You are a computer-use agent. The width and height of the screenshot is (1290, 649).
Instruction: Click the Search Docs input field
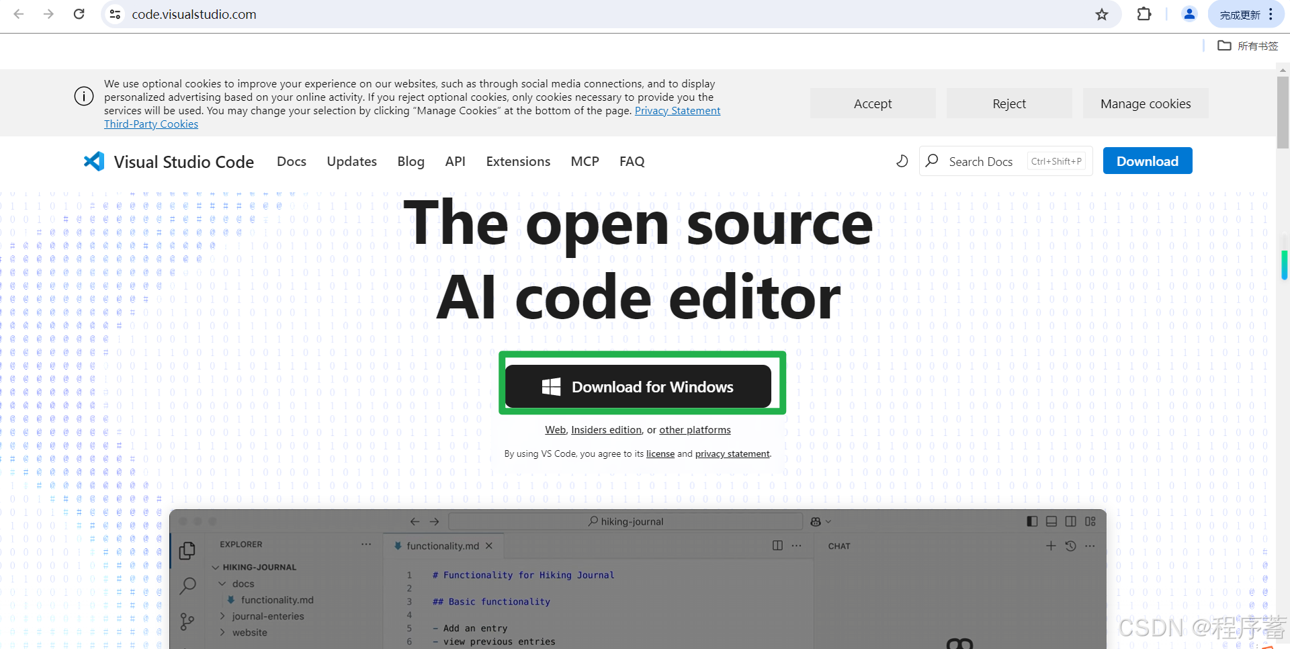[x=1006, y=161]
